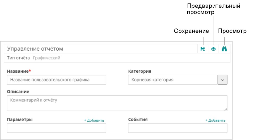Open the Категория combo box showing Корневая категория
258x140 pixels.
(x=172, y=80)
